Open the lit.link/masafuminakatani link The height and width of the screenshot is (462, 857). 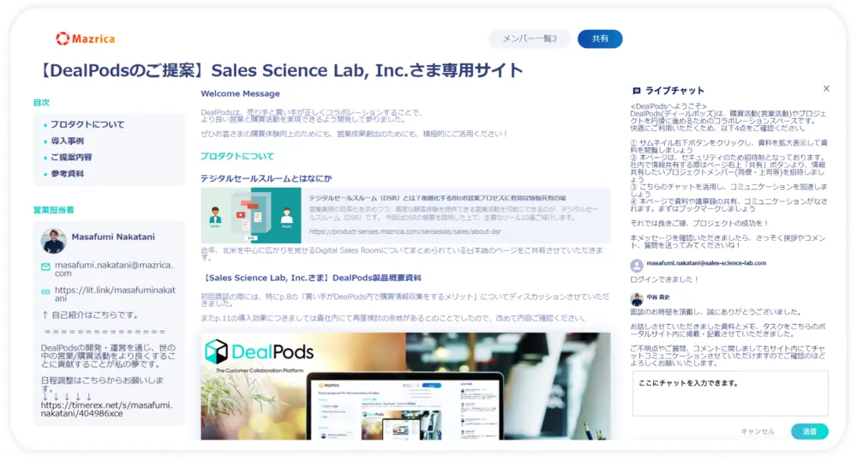115,294
